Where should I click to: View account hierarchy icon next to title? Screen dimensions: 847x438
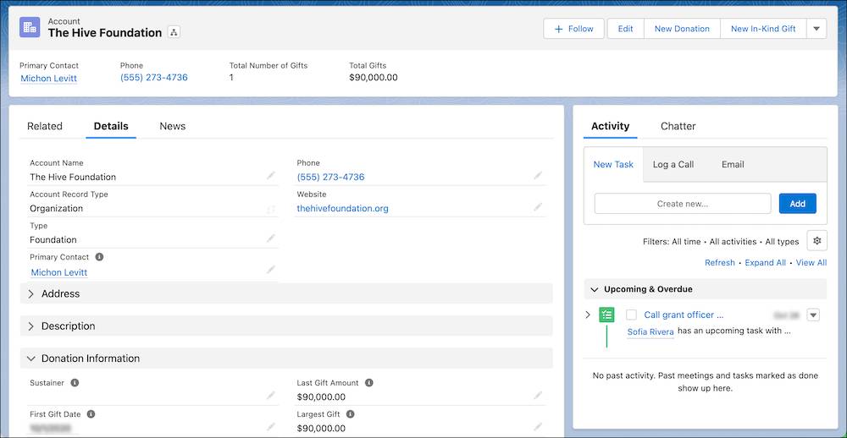[x=174, y=32]
